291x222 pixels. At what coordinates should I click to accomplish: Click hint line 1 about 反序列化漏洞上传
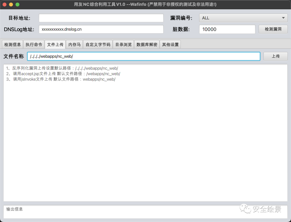tap(62, 68)
